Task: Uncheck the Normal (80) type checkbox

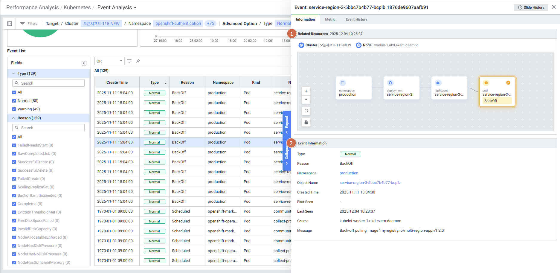Action: pos(14,101)
